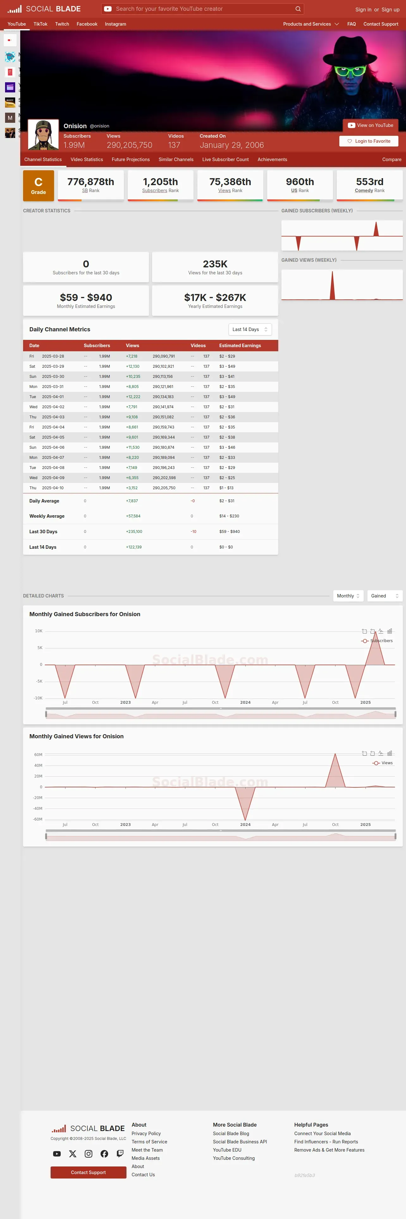Open the two-people photo avatar in the sidebar

click(10, 133)
